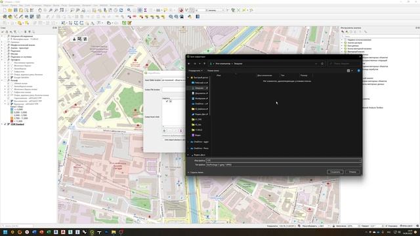Open a project with the folder icon
Viewport: 420px width, 236px height.
10,10
